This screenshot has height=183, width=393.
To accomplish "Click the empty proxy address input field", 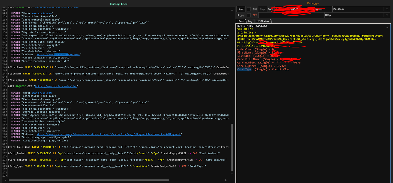I will tap(291, 15).
